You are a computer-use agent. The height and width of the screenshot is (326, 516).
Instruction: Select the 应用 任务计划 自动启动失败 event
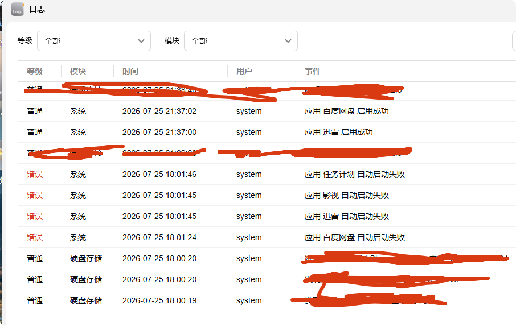(354, 174)
